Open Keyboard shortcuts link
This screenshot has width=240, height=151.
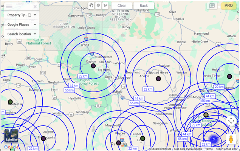160,149
